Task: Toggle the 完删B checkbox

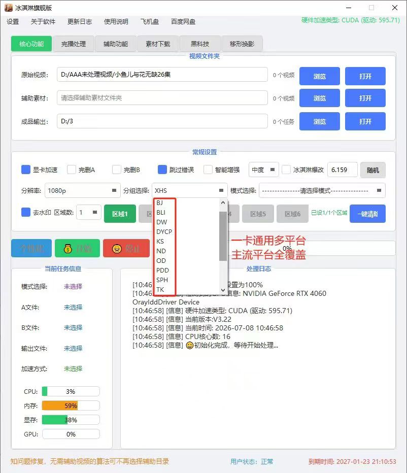Action: [117, 170]
